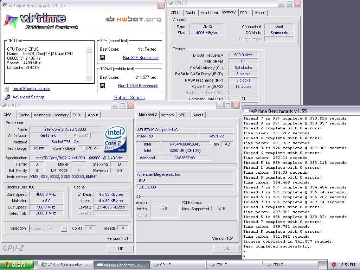Click the wPrime console window title icon
This screenshot has height=270, width=360.
[x=246, y=111]
